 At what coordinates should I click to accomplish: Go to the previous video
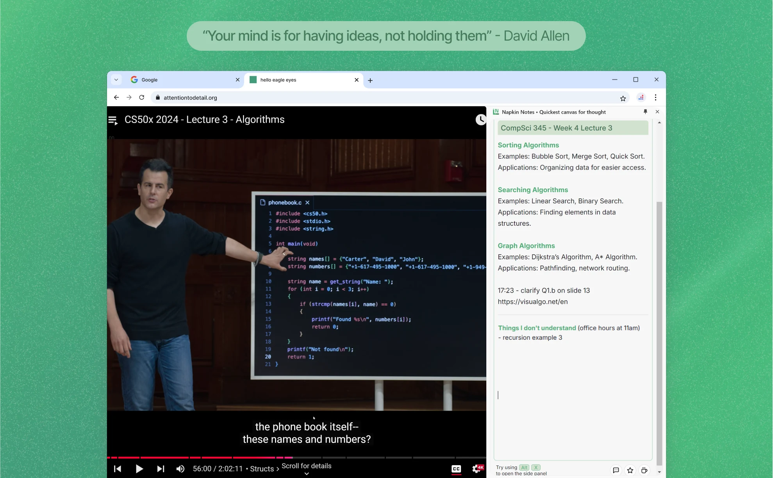point(118,469)
